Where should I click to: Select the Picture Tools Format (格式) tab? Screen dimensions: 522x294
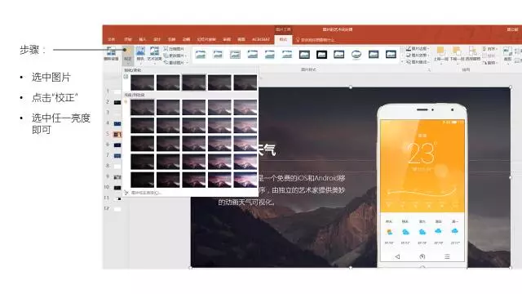pyautogui.click(x=283, y=39)
